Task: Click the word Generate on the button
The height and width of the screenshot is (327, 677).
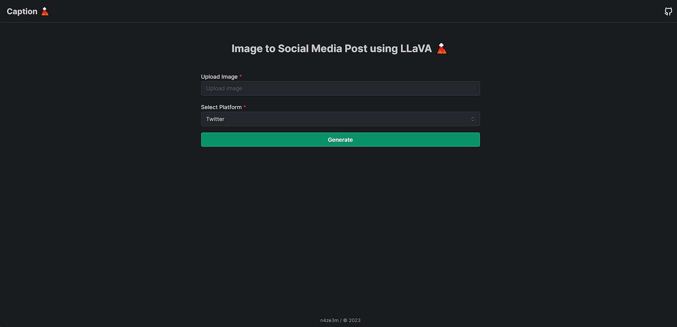Action: [340, 140]
